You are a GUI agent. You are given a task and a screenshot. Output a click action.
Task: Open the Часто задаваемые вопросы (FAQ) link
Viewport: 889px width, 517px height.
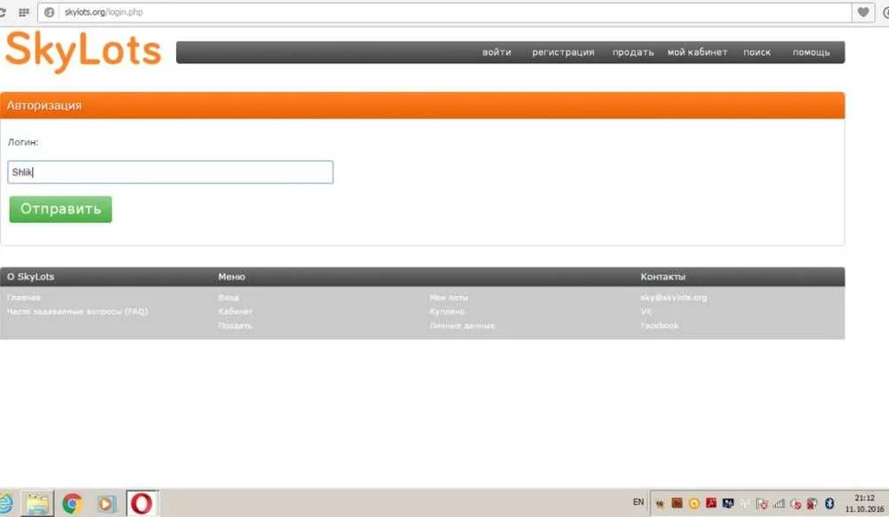coord(77,312)
